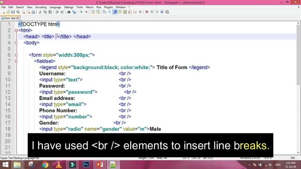Open the Macro menu
Image resolution: width=301 pixels, height=169 pixels.
coord(90,8)
